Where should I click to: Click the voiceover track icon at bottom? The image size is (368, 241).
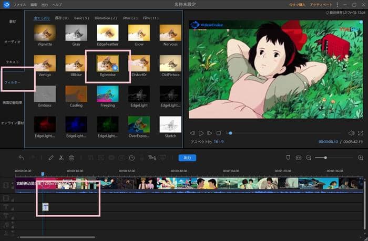[x=6, y=233]
